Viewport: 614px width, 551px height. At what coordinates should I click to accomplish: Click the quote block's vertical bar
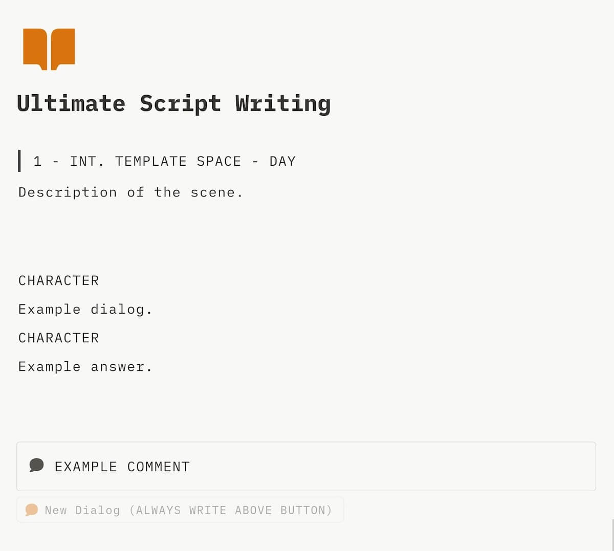pyautogui.click(x=19, y=161)
